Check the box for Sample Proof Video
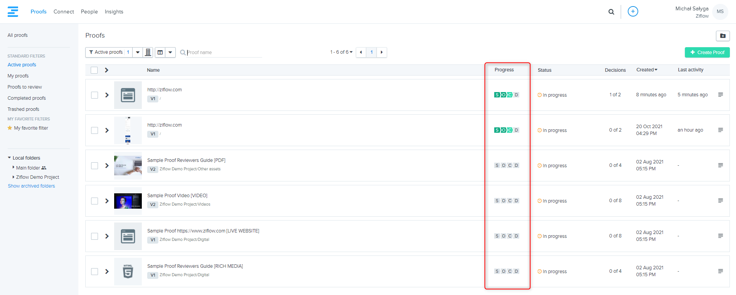Screen dimensions: 736x295 pos(95,201)
